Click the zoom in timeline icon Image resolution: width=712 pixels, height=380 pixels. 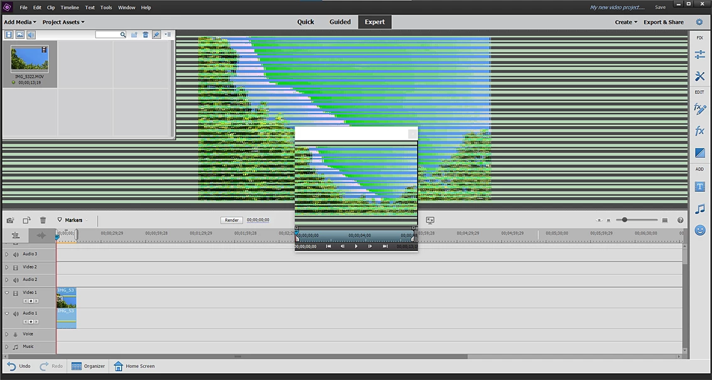[665, 220]
